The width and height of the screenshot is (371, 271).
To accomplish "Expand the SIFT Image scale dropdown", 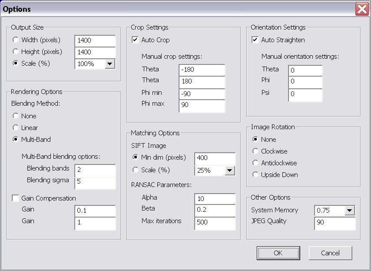I will point(230,171).
